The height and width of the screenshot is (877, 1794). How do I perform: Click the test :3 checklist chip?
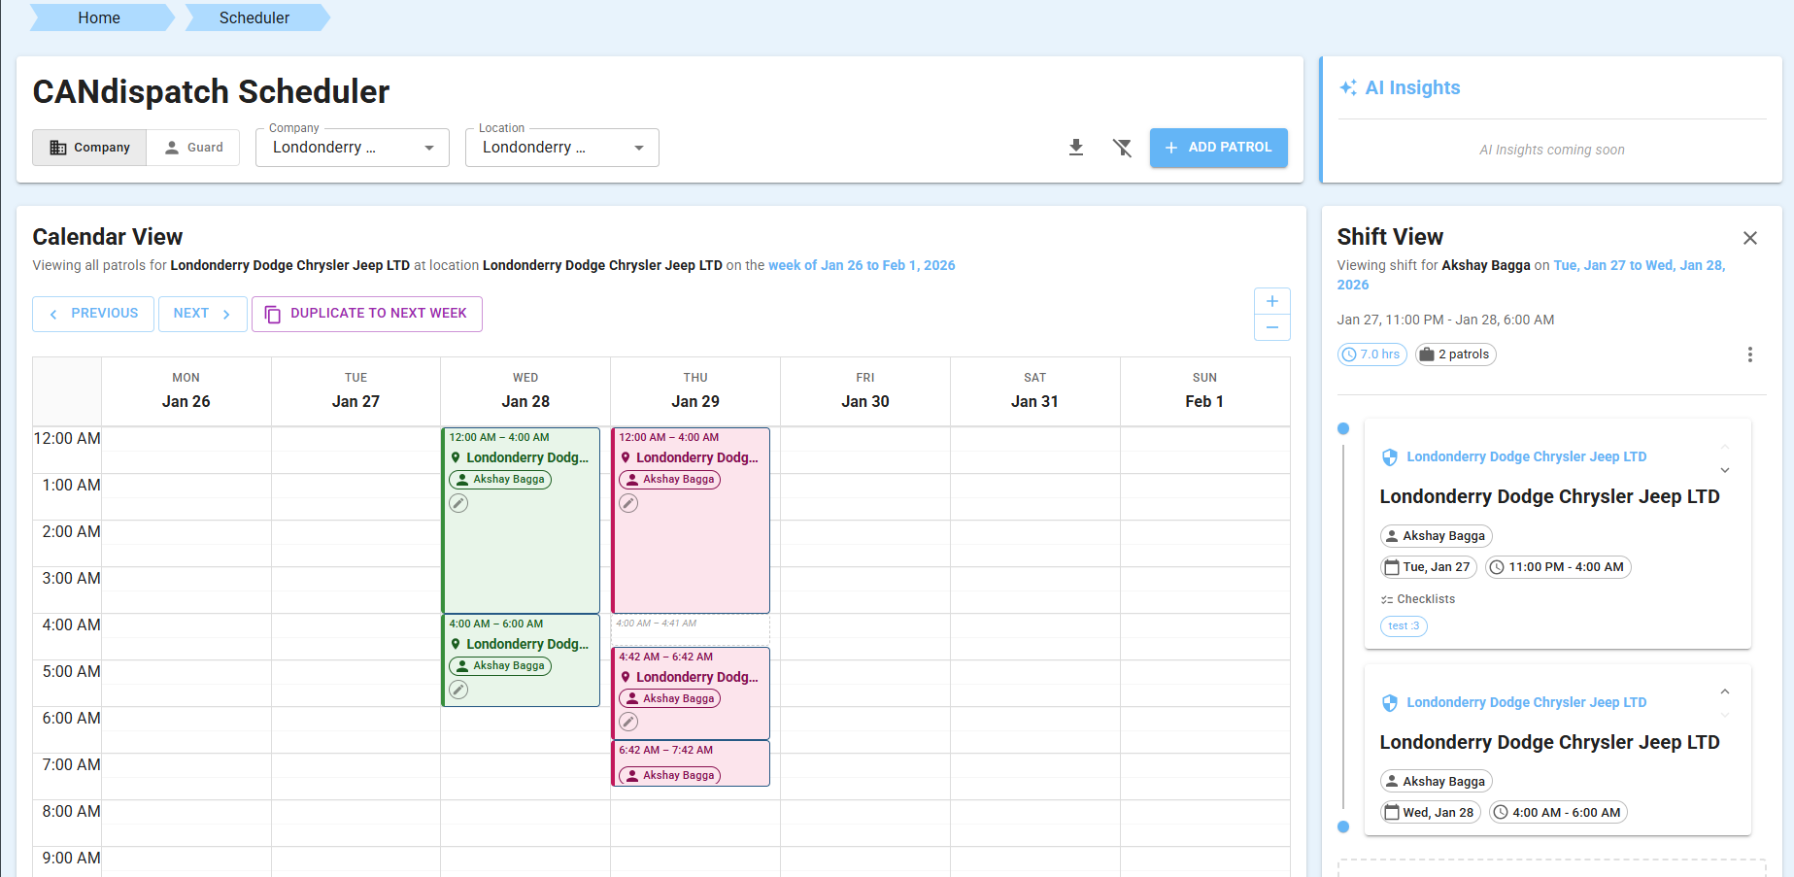pos(1404,625)
